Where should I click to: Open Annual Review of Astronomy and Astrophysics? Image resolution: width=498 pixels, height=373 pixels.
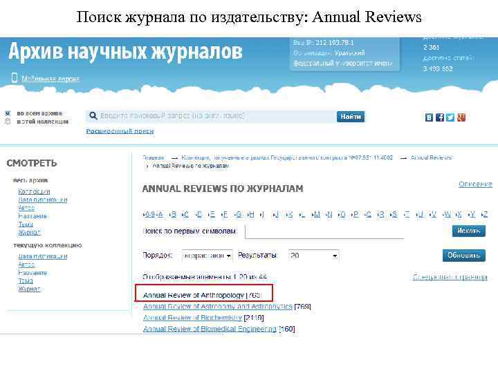(x=218, y=307)
